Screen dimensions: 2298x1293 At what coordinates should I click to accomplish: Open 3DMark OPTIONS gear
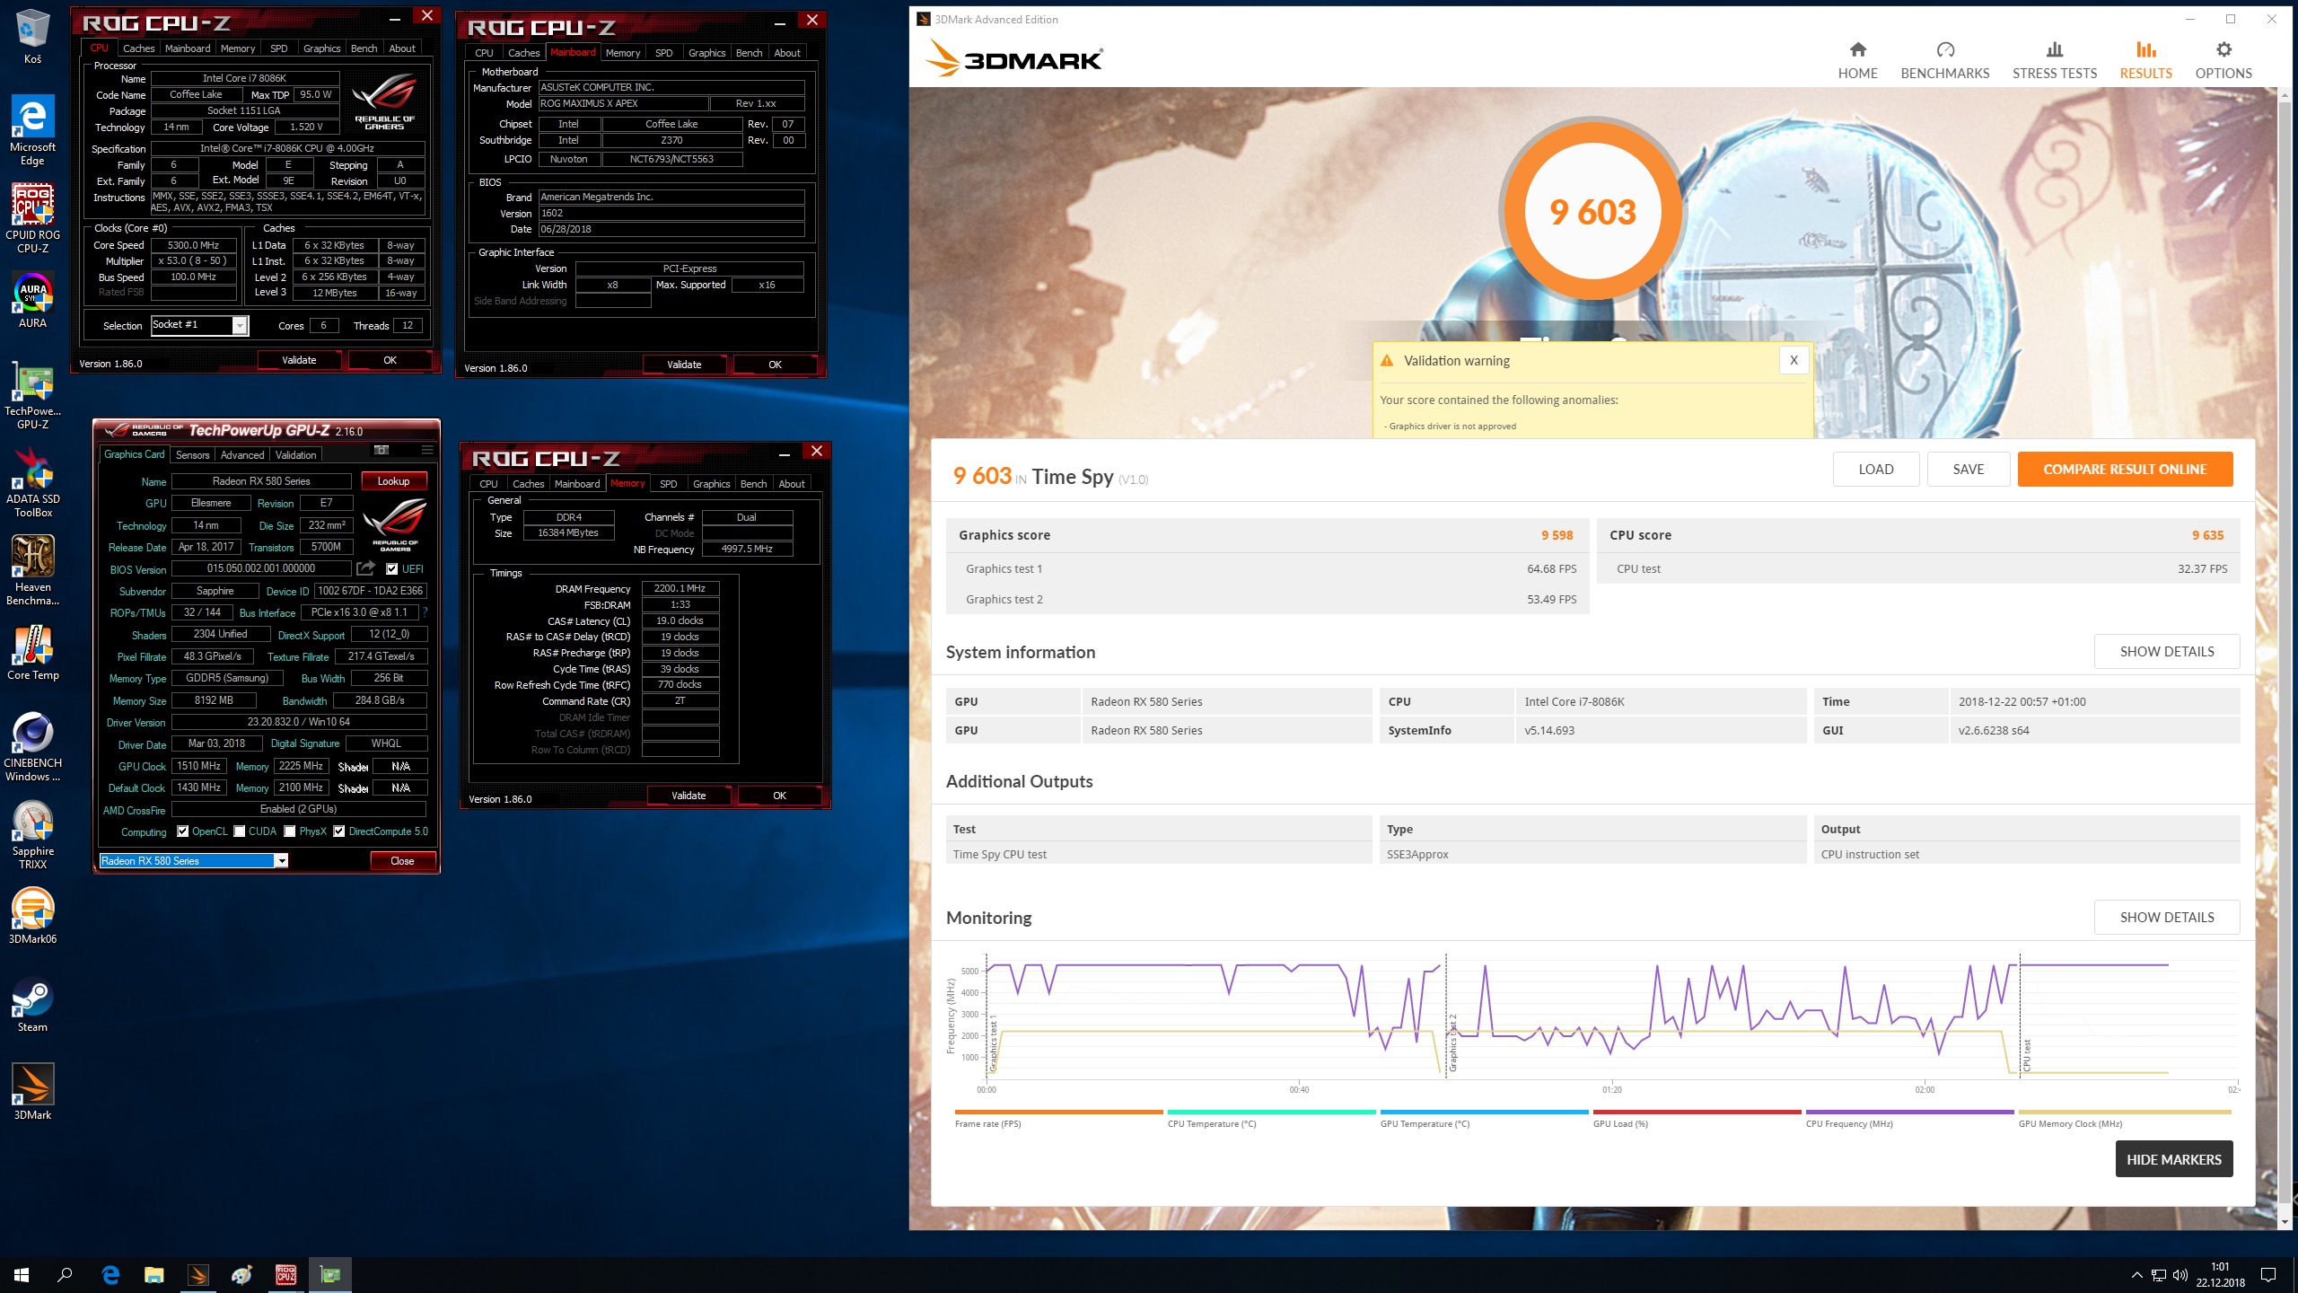tap(2223, 60)
